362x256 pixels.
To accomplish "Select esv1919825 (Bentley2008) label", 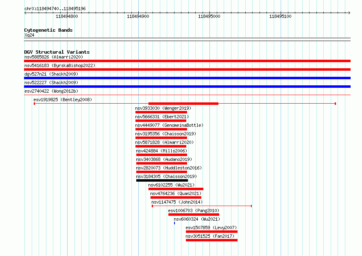I will [x=63, y=100].
